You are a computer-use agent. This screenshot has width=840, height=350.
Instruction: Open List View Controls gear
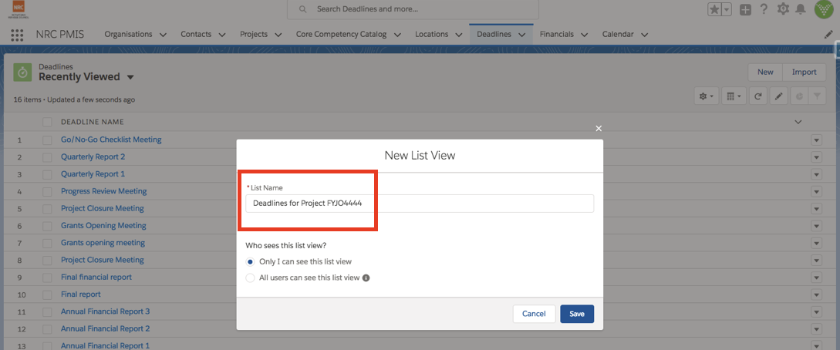pos(706,96)
